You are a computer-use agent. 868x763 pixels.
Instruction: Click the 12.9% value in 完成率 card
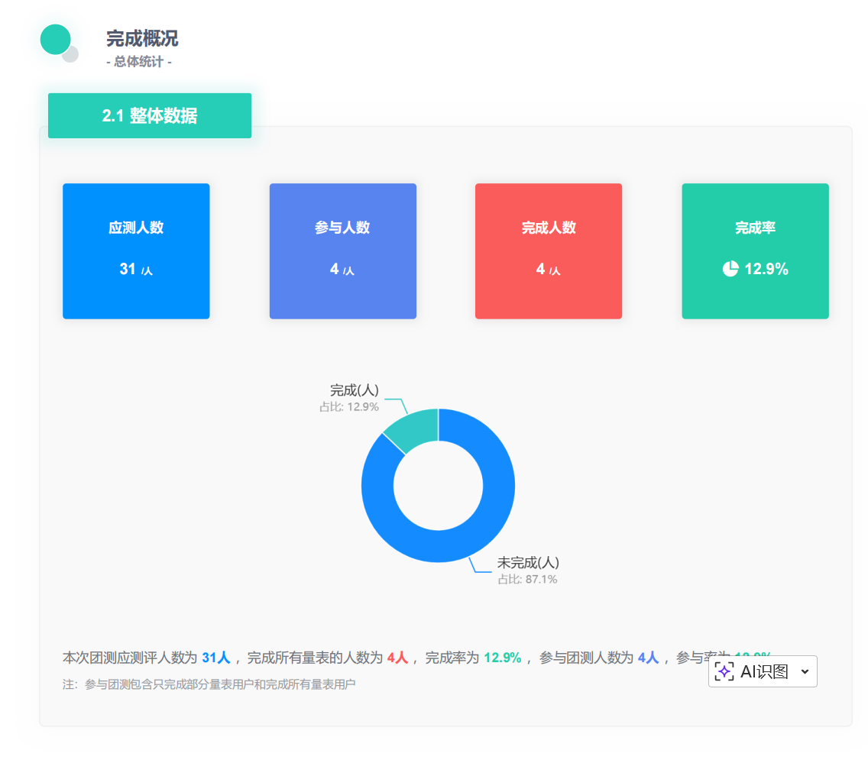pos(766,269)
